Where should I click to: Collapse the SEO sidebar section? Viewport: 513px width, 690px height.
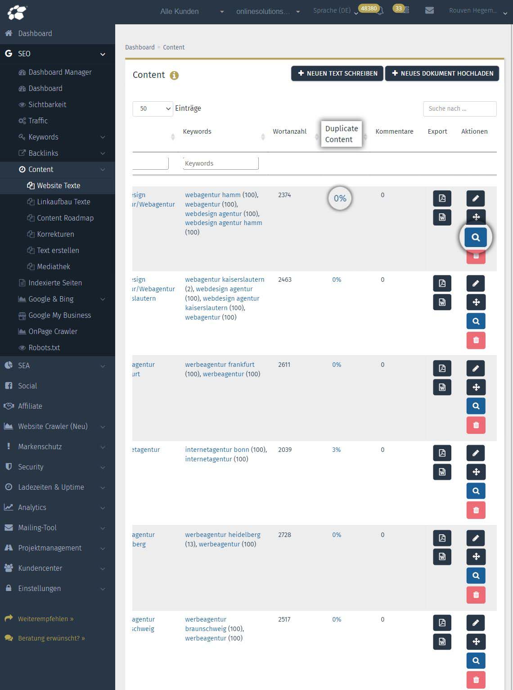coord(58,54)
